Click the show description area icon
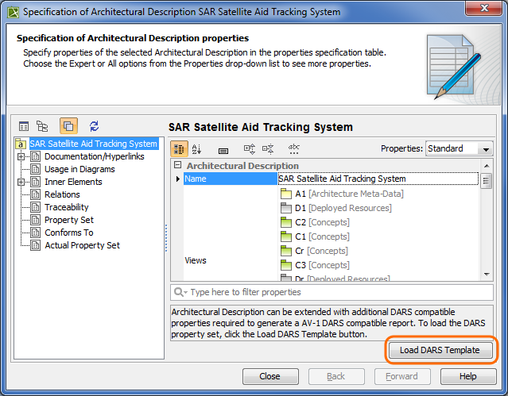508x396 pixels. coord(223,151)
